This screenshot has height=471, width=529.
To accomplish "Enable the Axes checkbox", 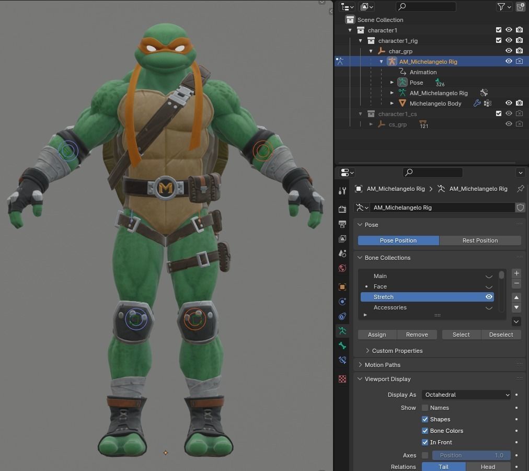I will (425, 455).
